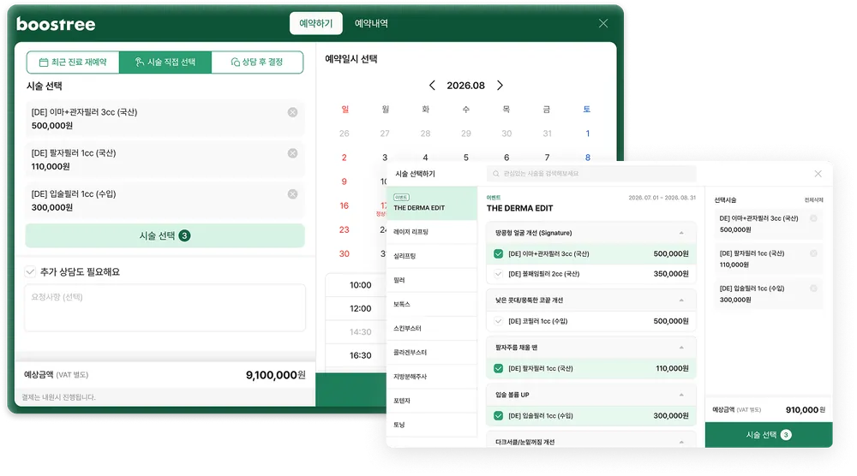Delete 입술필러 1cc in 선택시술 panel

813,289
